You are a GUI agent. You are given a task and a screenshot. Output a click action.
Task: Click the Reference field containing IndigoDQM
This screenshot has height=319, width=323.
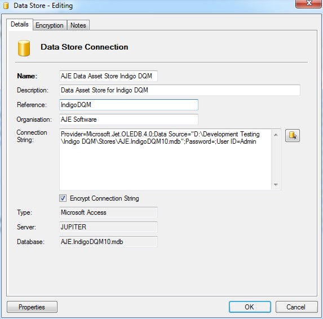click(129, 105)
